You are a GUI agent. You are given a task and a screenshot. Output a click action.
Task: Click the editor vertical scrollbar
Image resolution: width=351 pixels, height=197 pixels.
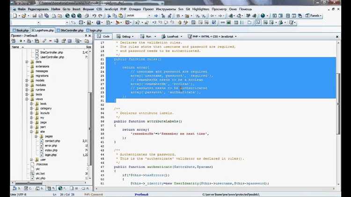pyautogui.click(x=338, y=104)
